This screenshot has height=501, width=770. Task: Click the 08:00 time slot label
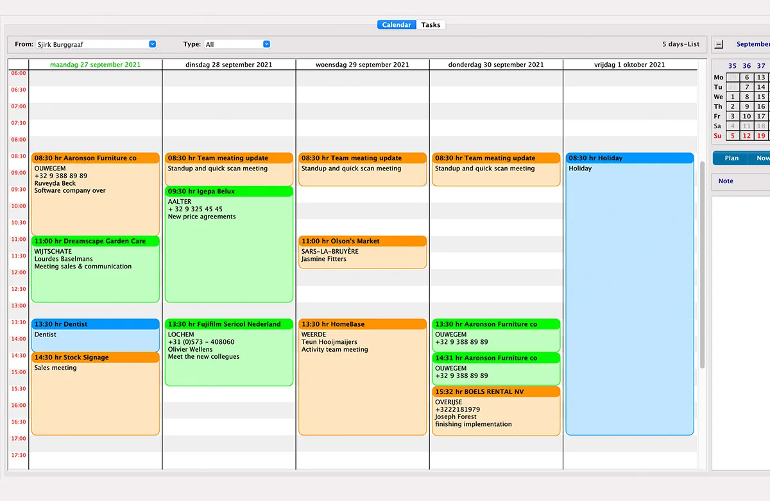coord(19,140)
